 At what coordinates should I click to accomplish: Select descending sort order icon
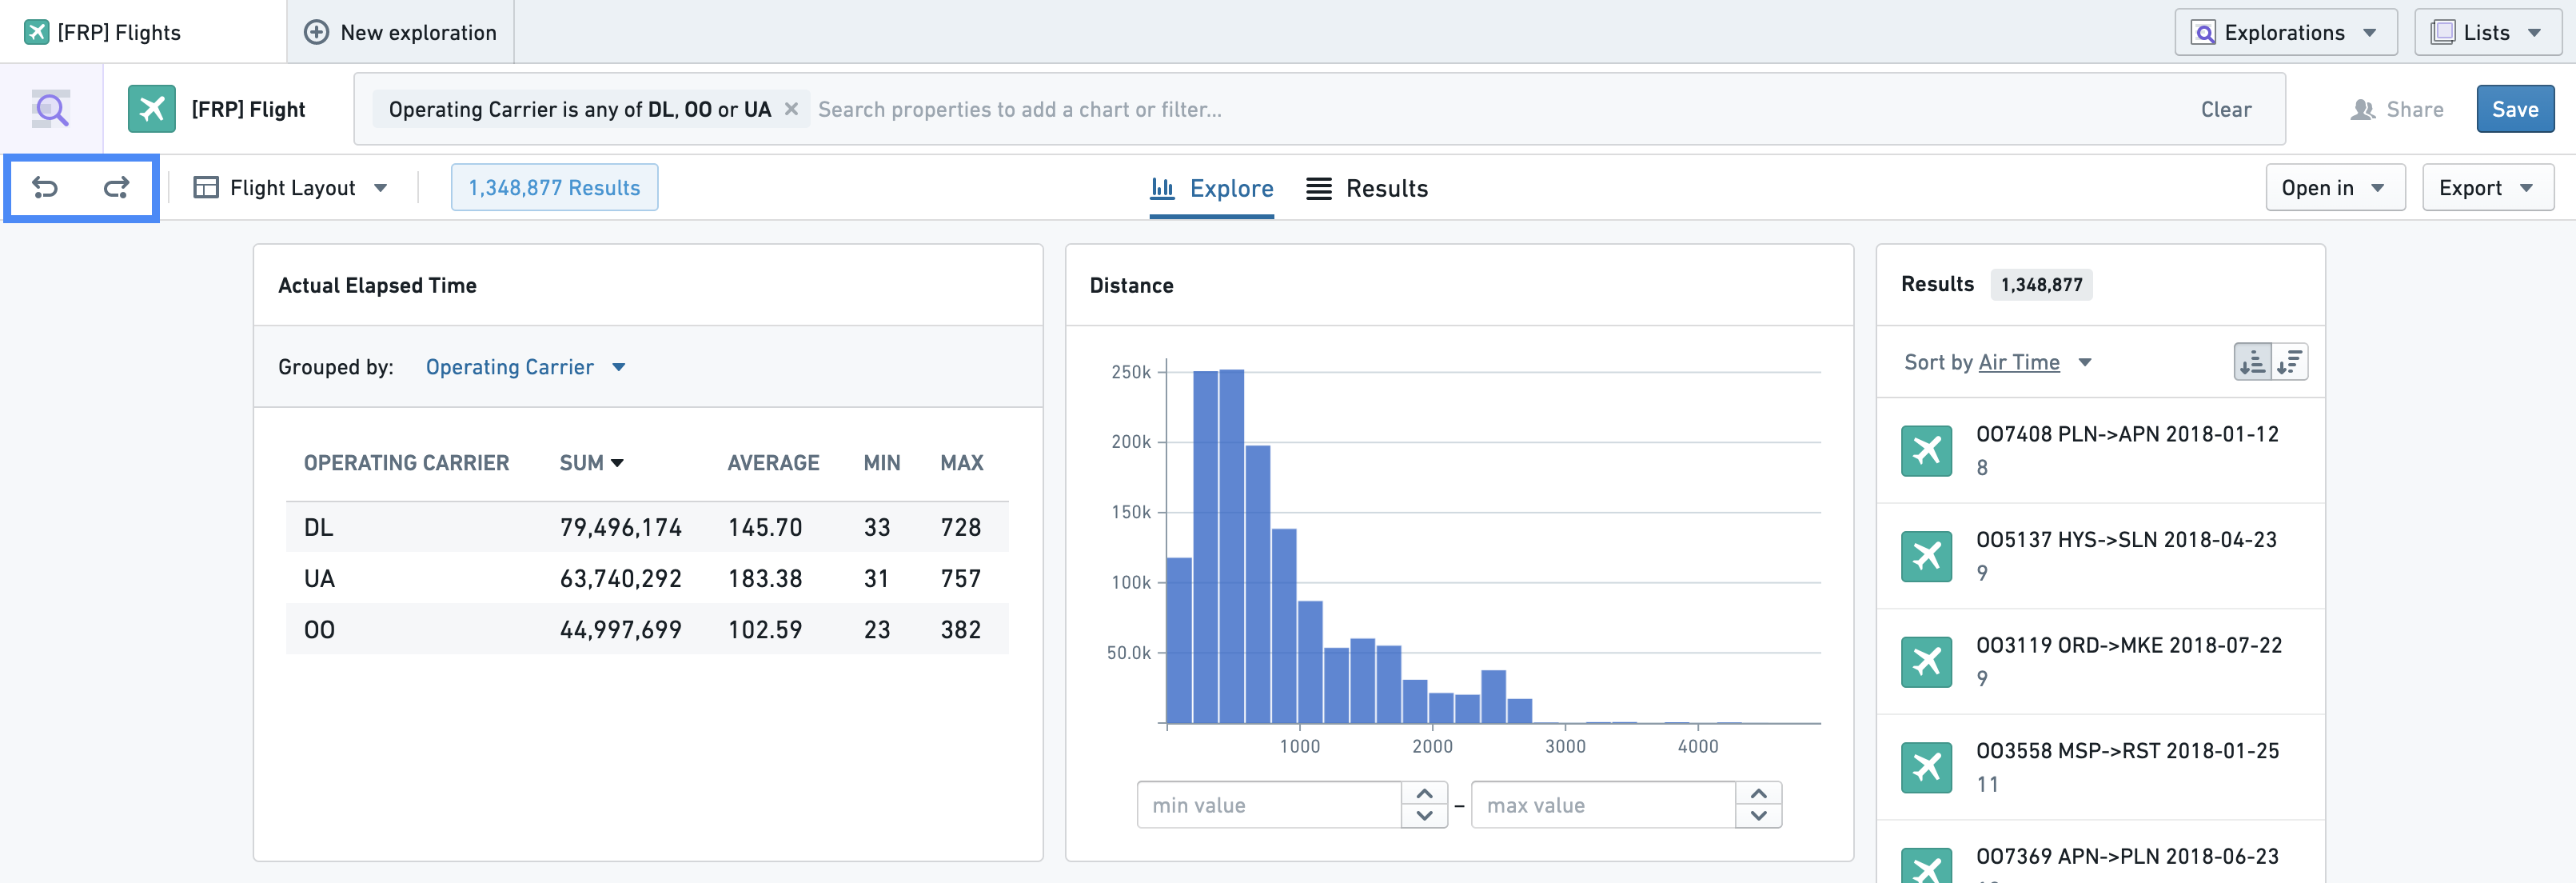pyautogui.click(x=2290, y=362)
